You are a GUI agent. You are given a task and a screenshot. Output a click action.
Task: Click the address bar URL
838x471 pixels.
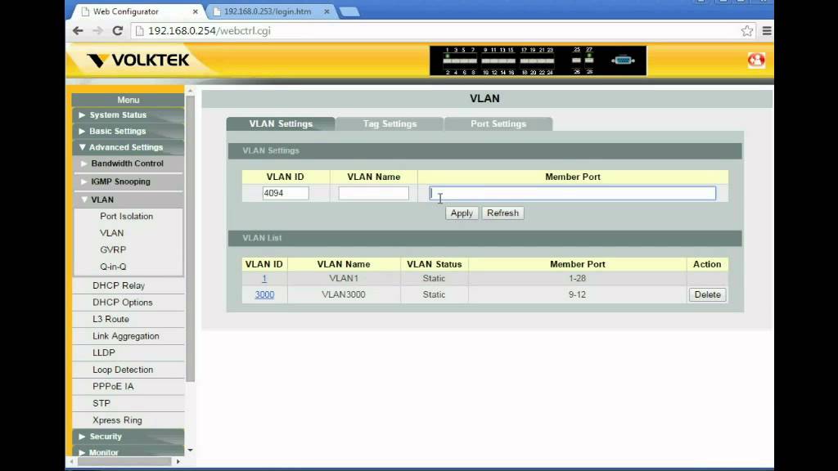point(209,31)
